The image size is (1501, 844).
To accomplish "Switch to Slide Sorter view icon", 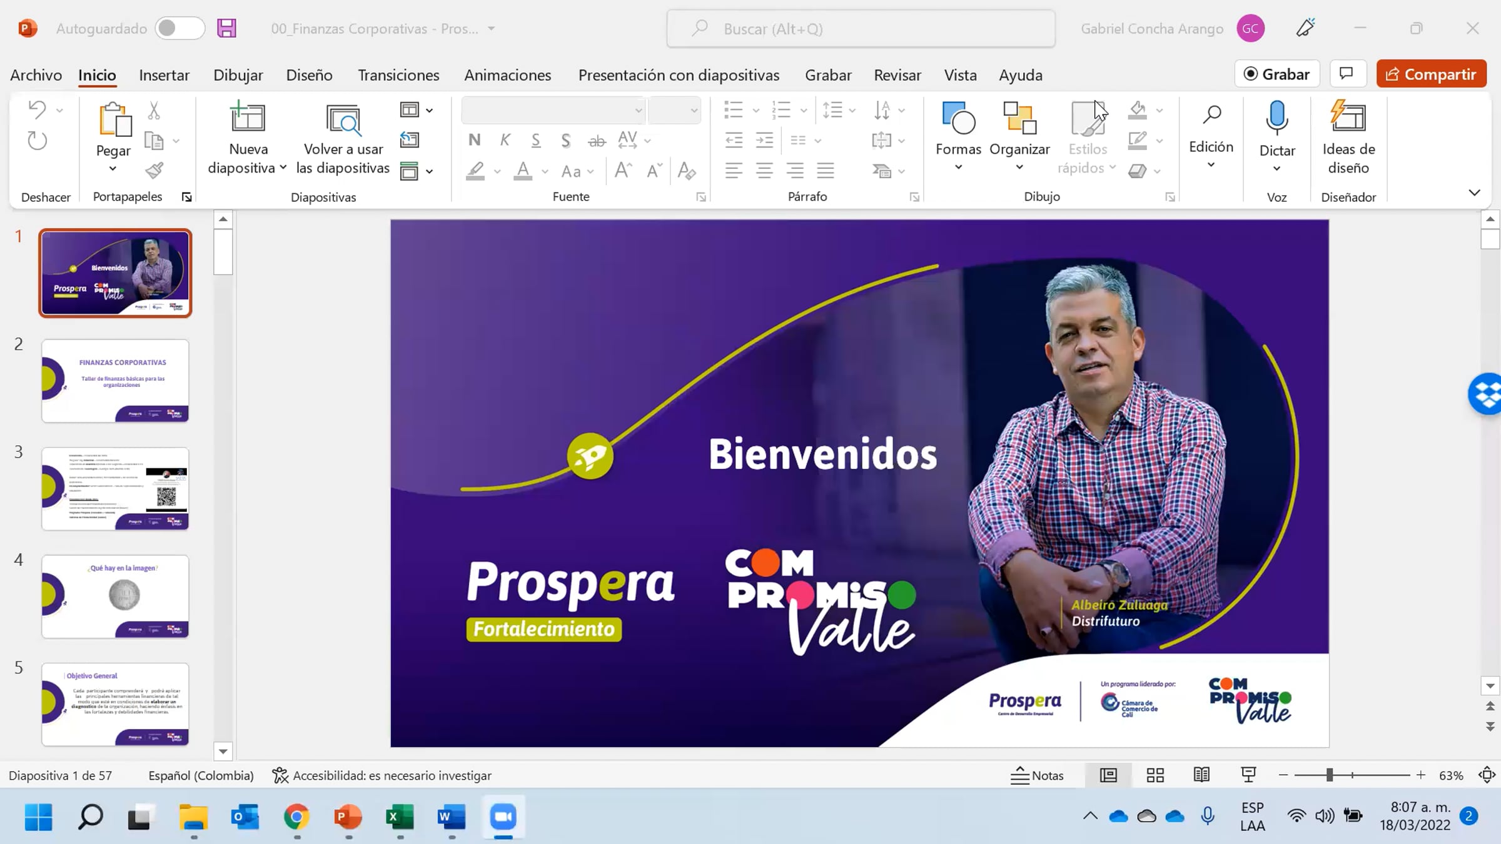I will pos(1155,775).
